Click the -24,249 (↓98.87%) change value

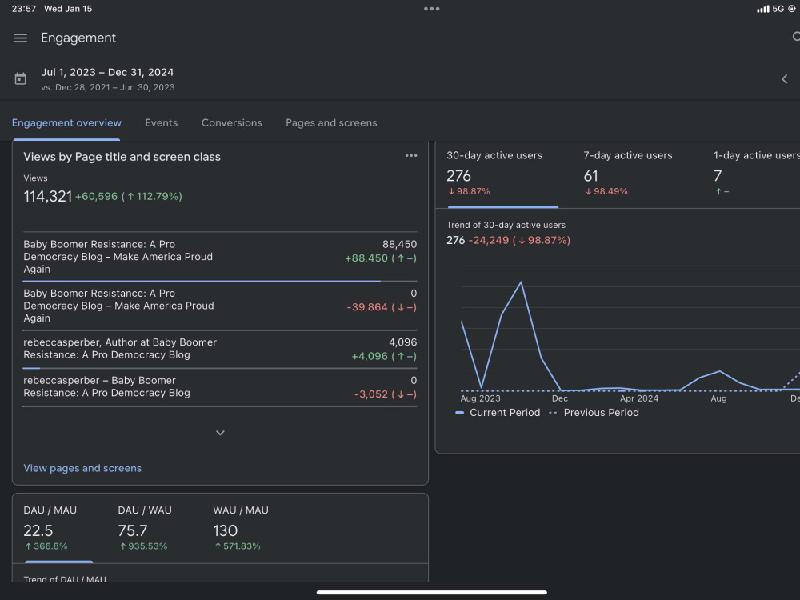point(519,240)
